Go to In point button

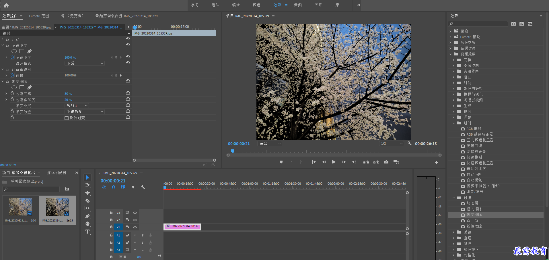314,162
